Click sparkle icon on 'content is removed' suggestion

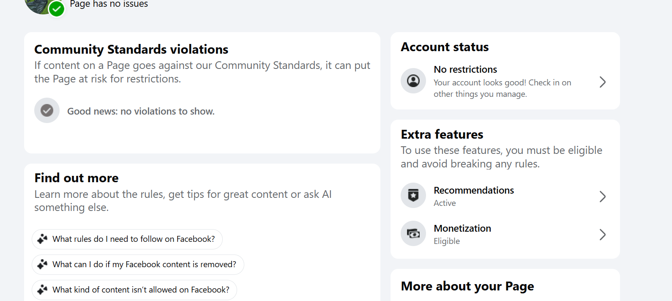coord(42,265)
